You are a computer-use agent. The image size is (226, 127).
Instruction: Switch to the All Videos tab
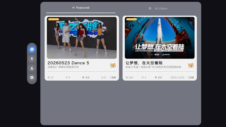point(158,8)
